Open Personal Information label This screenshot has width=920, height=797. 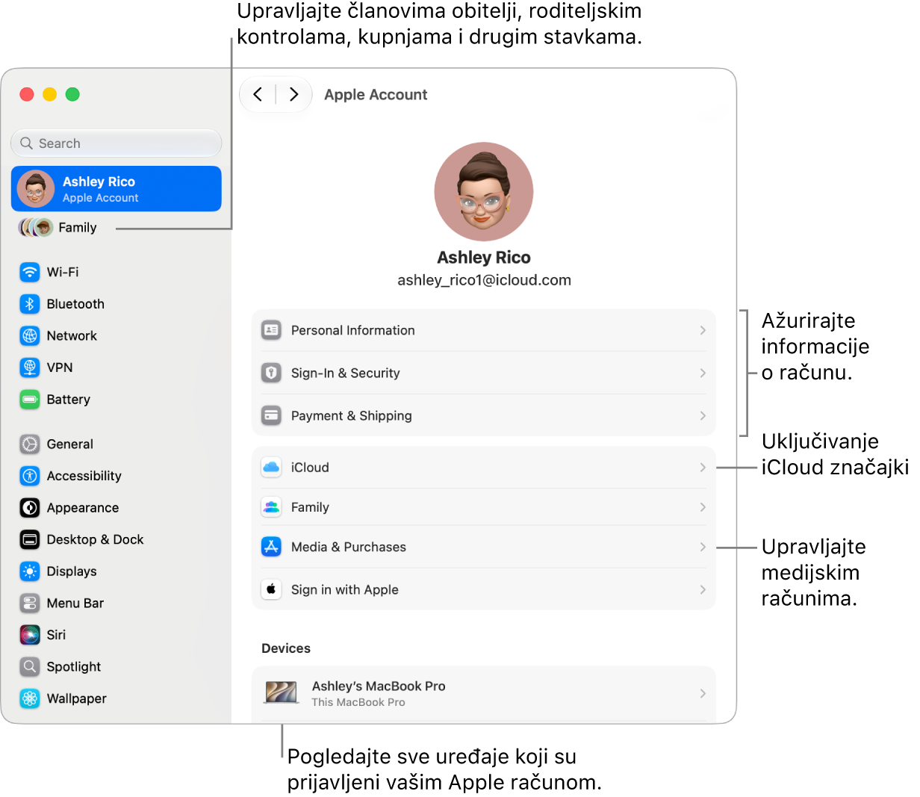353,330
